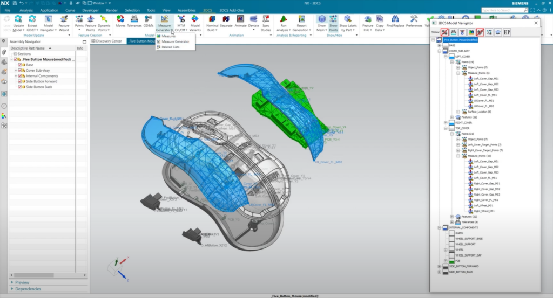Collapse TOP_COVER node
Image resolution: width=553 pixels, height=298 pixels.
(446, 128)
